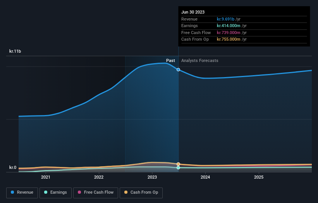Click the 2021 x-axis label
This screenshot has width=318, height=203.
tap(46, 177)
